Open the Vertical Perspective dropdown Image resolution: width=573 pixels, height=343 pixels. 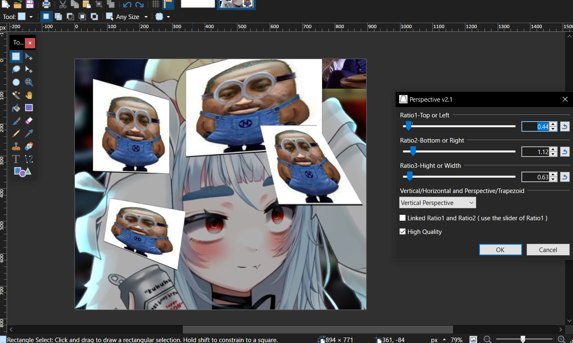437,203
